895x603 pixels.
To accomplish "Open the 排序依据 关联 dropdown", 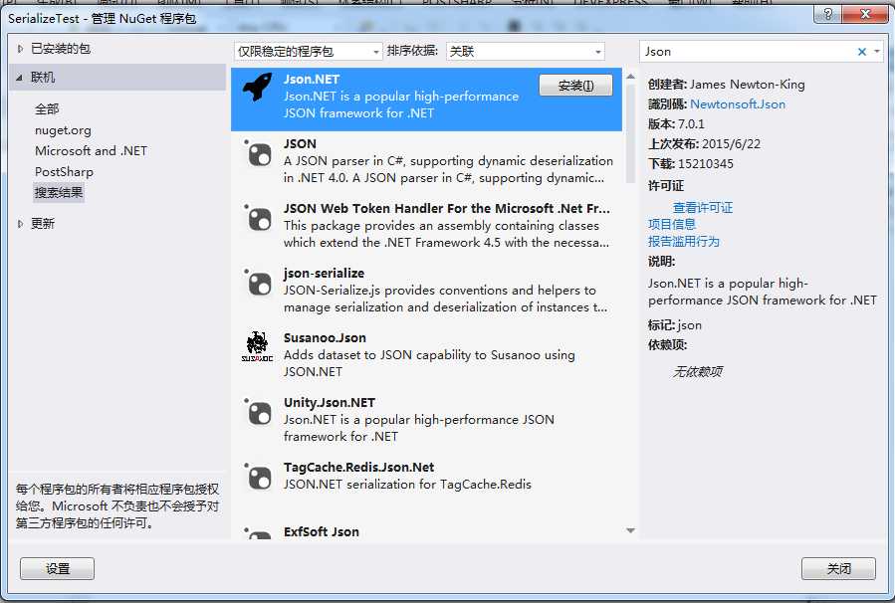I will 525,52.
